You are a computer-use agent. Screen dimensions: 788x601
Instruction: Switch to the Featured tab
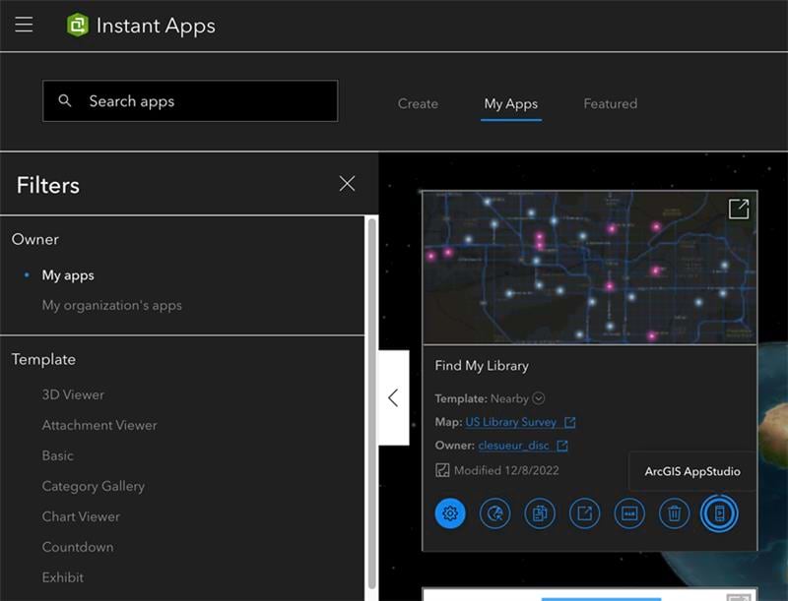[610, 104]
